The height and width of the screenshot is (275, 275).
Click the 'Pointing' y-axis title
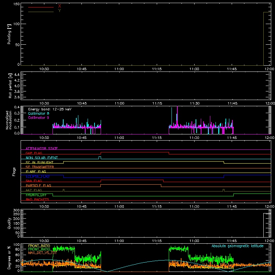tap(9, 34)
